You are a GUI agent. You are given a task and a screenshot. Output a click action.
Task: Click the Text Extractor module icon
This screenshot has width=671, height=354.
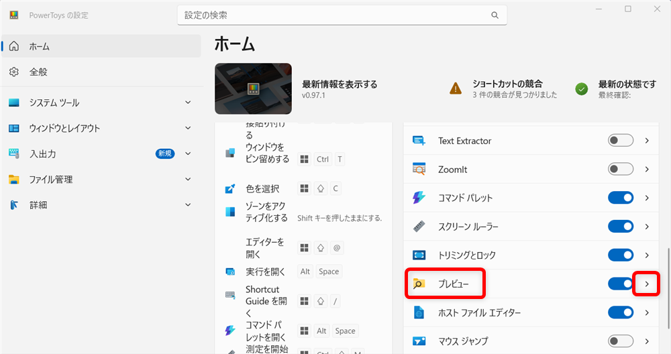coord(419,141)
